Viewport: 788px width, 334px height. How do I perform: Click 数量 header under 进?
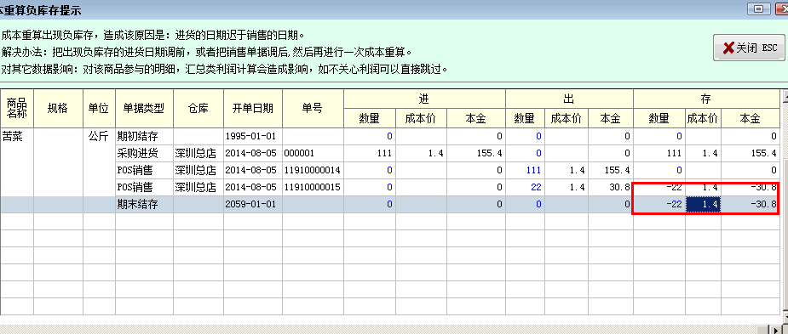pos(370,118)
